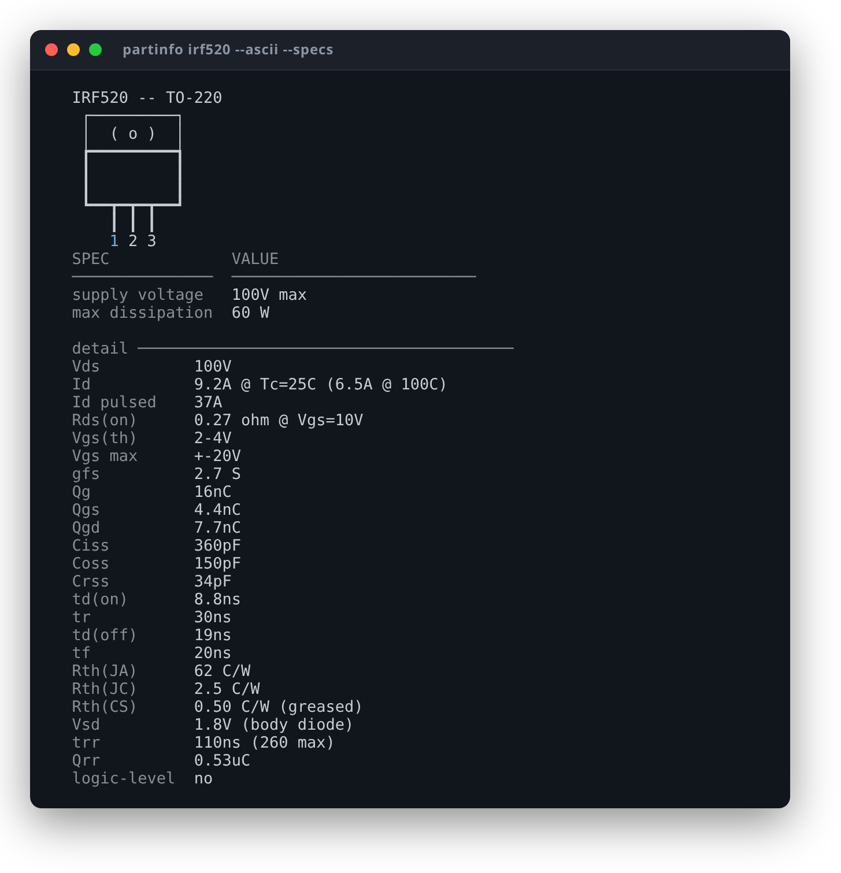The width and height of the screenshot is (841, 873).
Task: Click the '150pF' value
Action: point(217,564)
